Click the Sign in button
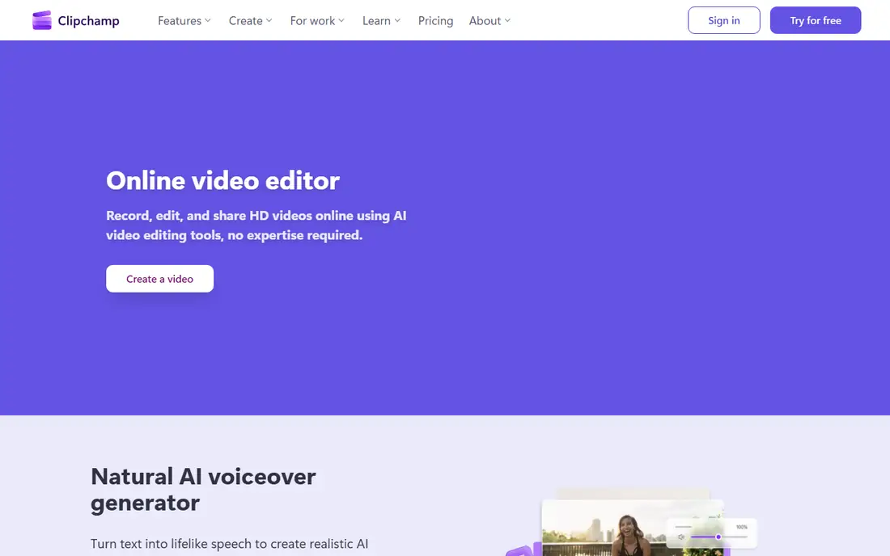The width and height of the screenshot is (890, 556). point(723,20)
